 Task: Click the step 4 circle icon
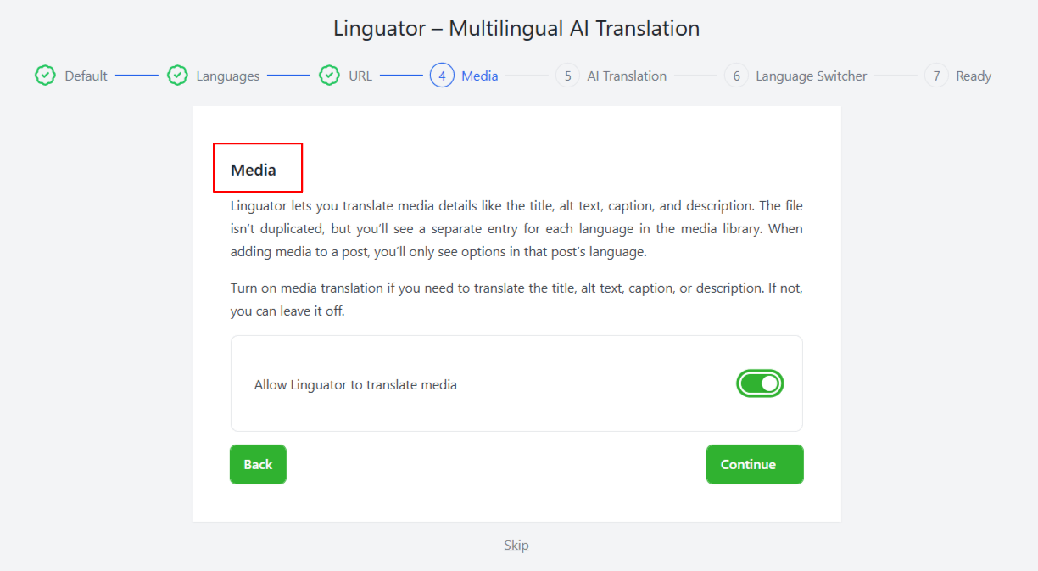point(442,76)
